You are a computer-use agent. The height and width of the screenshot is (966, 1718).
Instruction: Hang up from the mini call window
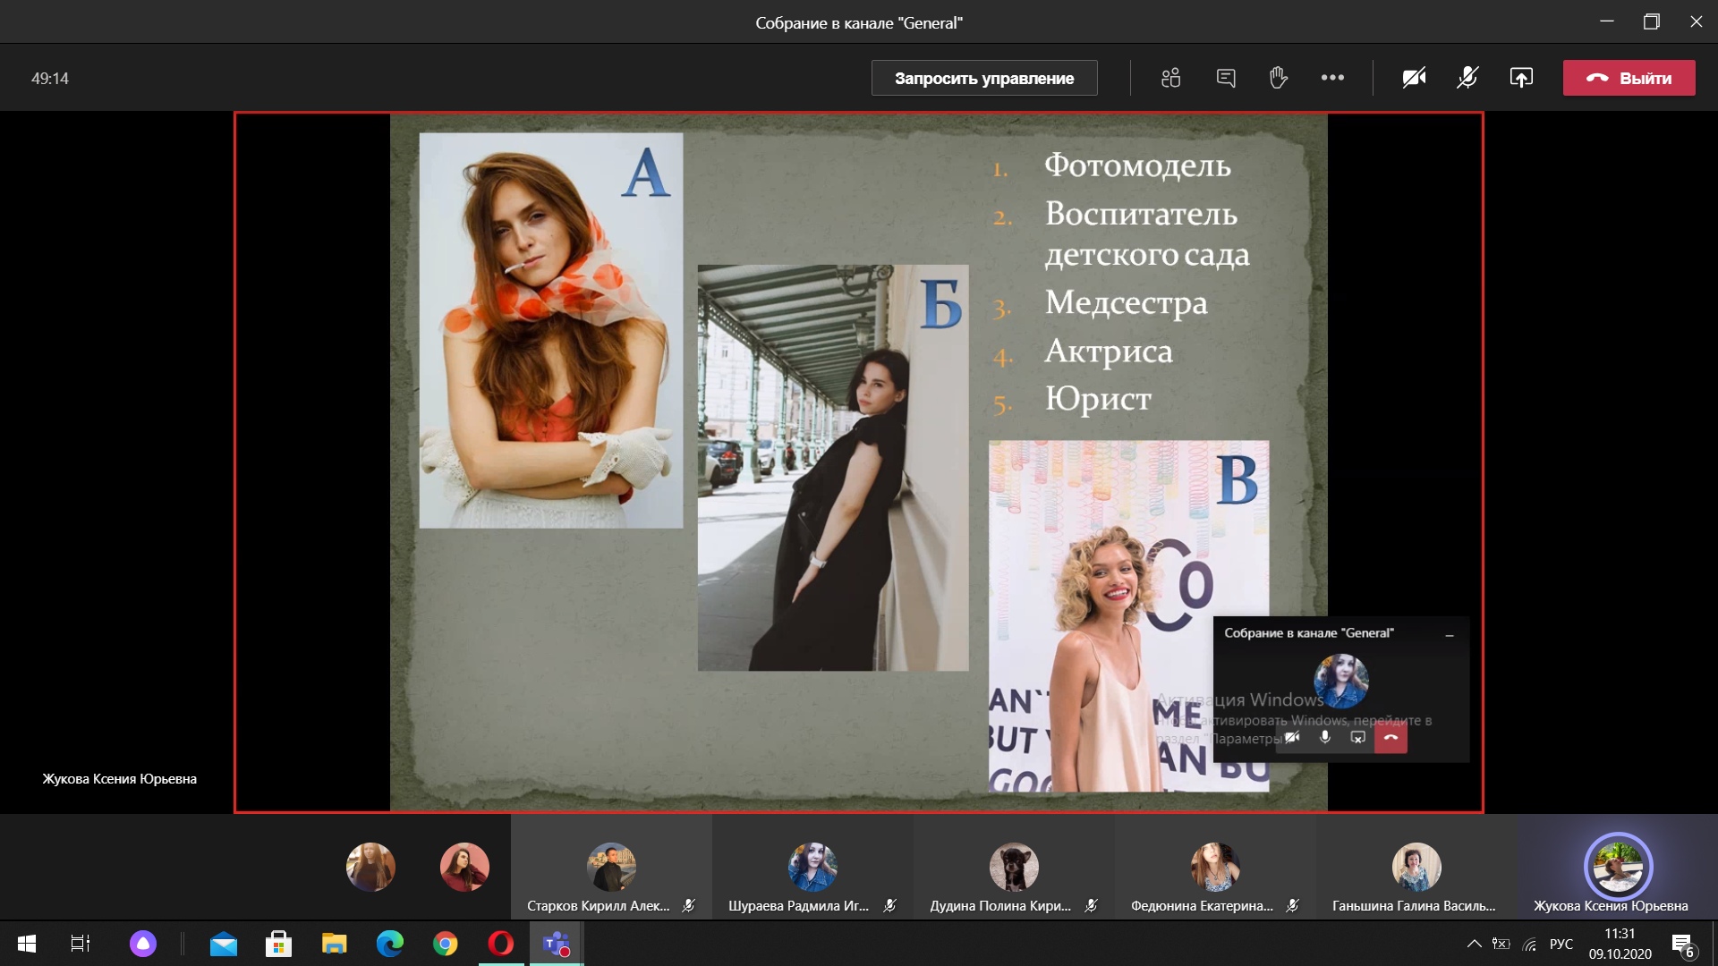1391,737
